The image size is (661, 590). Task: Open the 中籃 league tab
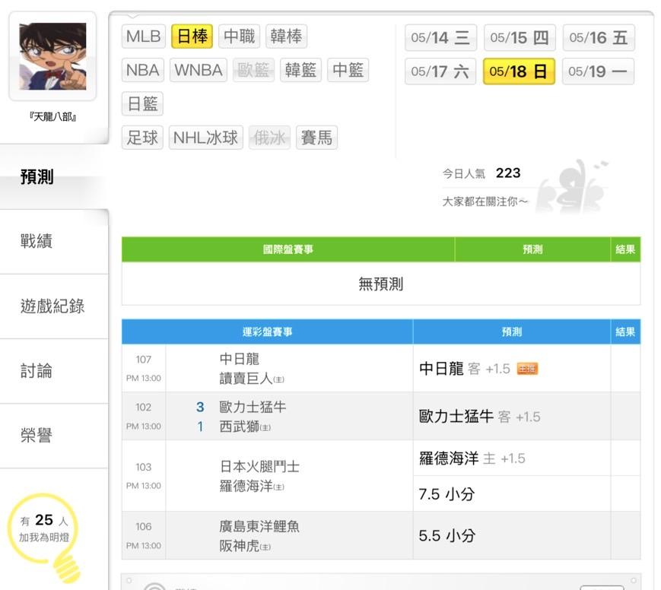348,70
